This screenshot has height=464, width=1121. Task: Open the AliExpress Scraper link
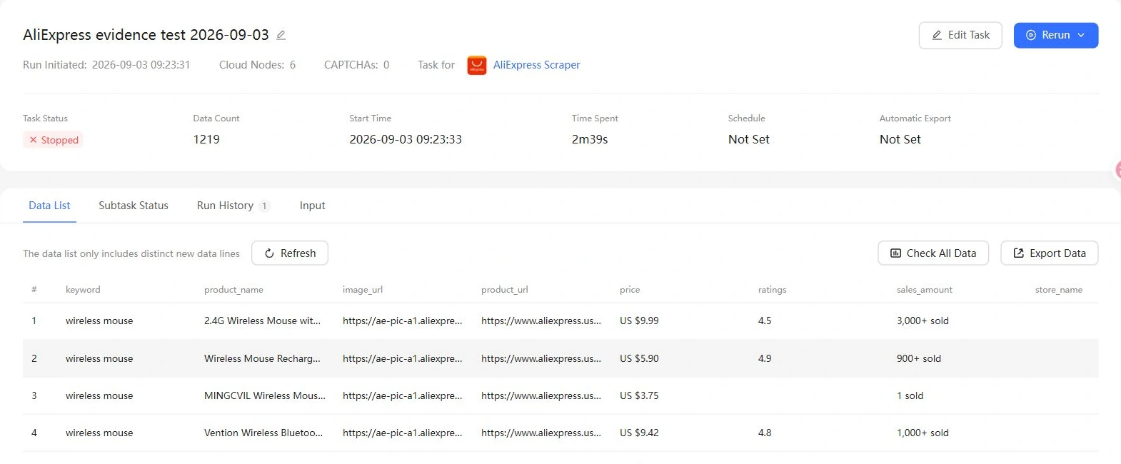coord(536,65)
